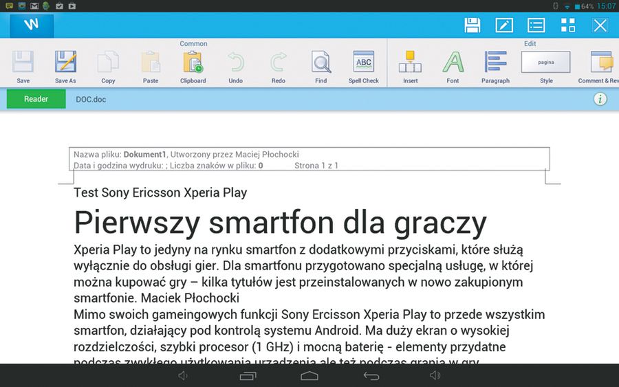Select the pagina Style box
Image resolution: width=619 pixels, height=387 pixels.
546,62
